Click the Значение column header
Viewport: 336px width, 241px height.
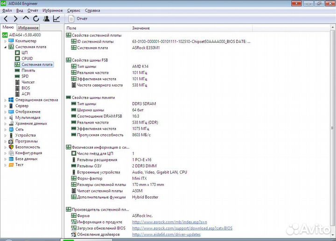tap(191, 28)
